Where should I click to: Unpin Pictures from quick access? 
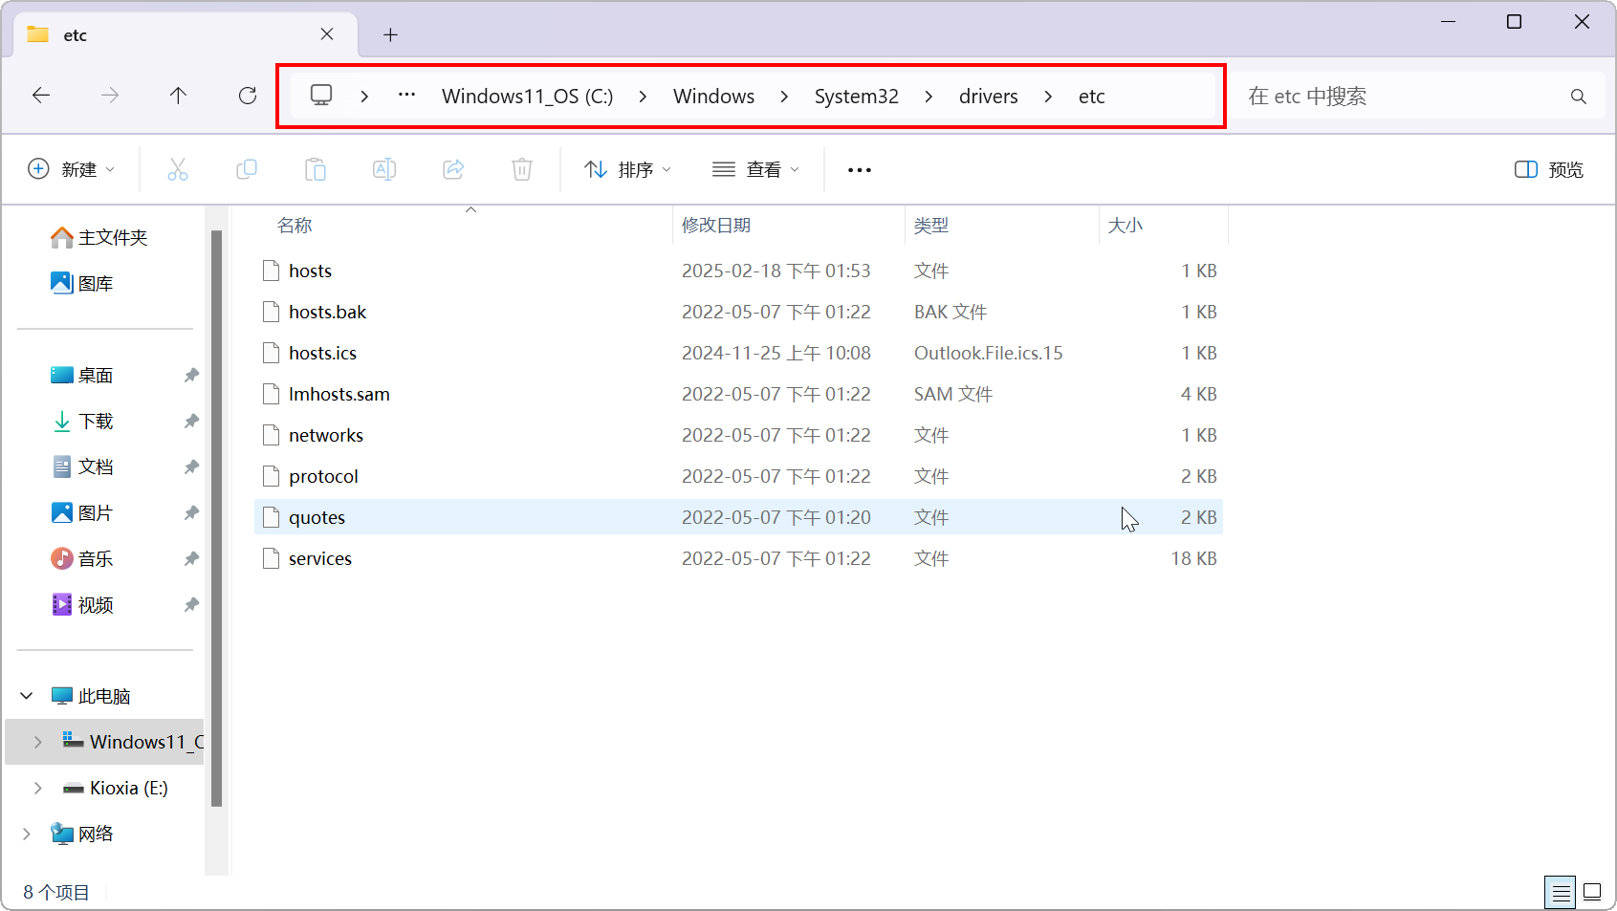(191, 513)
